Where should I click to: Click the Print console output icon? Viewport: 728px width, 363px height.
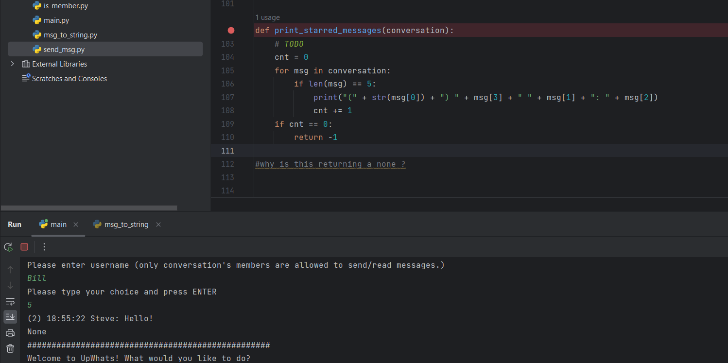tap(10, 333)
